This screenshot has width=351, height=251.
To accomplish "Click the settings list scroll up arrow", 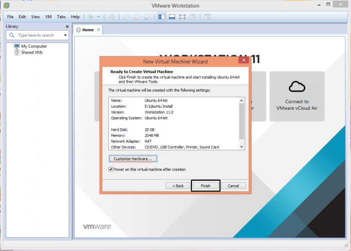I will pos(242,100).
